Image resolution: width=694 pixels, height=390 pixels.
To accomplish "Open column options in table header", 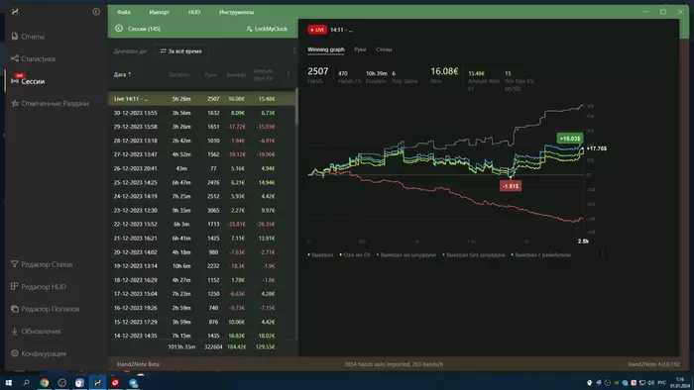I will [x=289, y=74].
